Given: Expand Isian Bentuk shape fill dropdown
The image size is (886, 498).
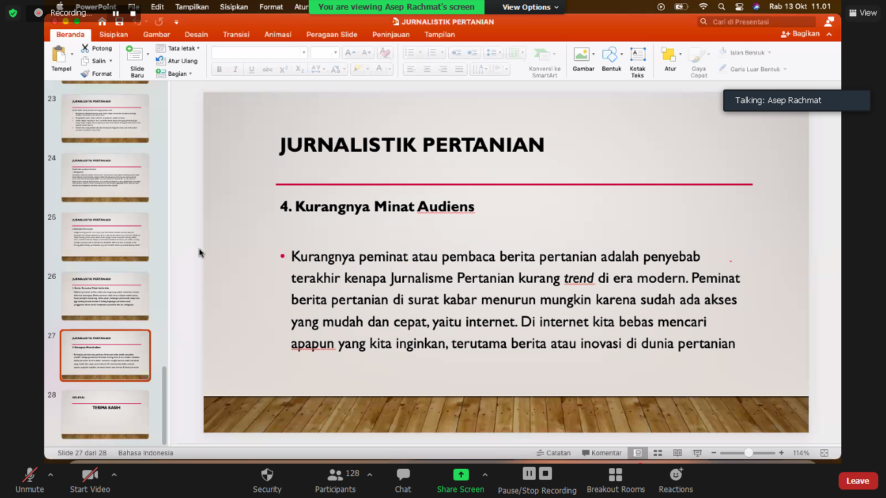Looking at the screenshot, I should 769,53.
